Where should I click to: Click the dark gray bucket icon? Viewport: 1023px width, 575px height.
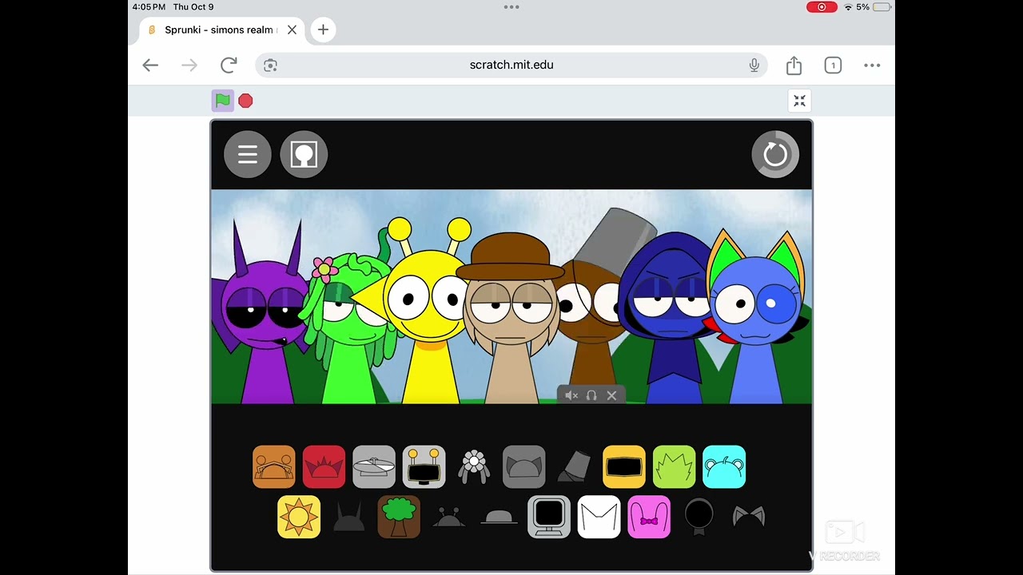point(574,466)
